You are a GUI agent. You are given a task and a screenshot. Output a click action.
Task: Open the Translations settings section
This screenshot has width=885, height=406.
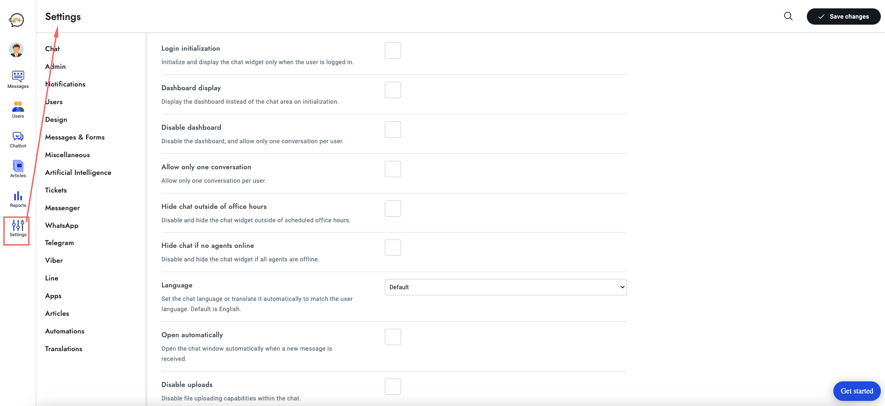point(64,349)
